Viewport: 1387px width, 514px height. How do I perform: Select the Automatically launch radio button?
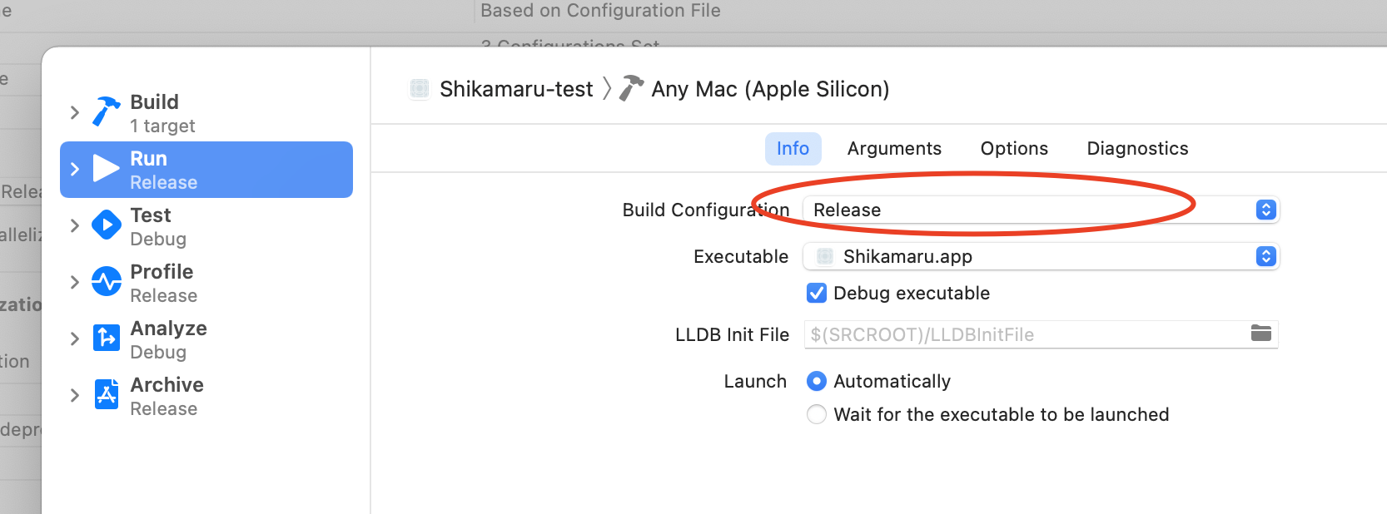[x=817, y=381]
